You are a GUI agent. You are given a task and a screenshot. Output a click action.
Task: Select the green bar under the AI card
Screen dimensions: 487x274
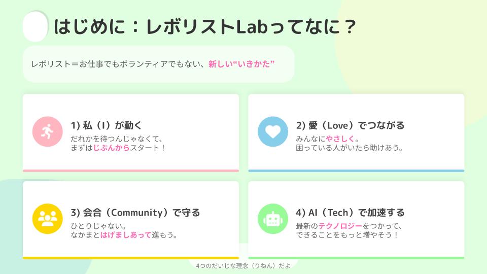pos(356,258)
